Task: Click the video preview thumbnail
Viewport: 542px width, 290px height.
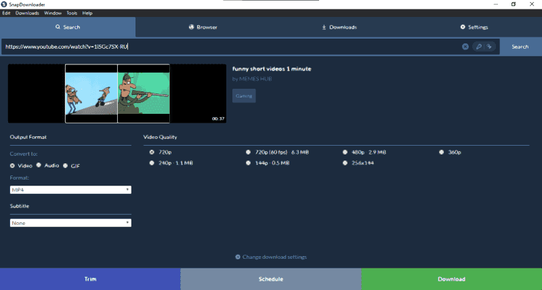Action: pyautogui.click(x=117, y=94)
